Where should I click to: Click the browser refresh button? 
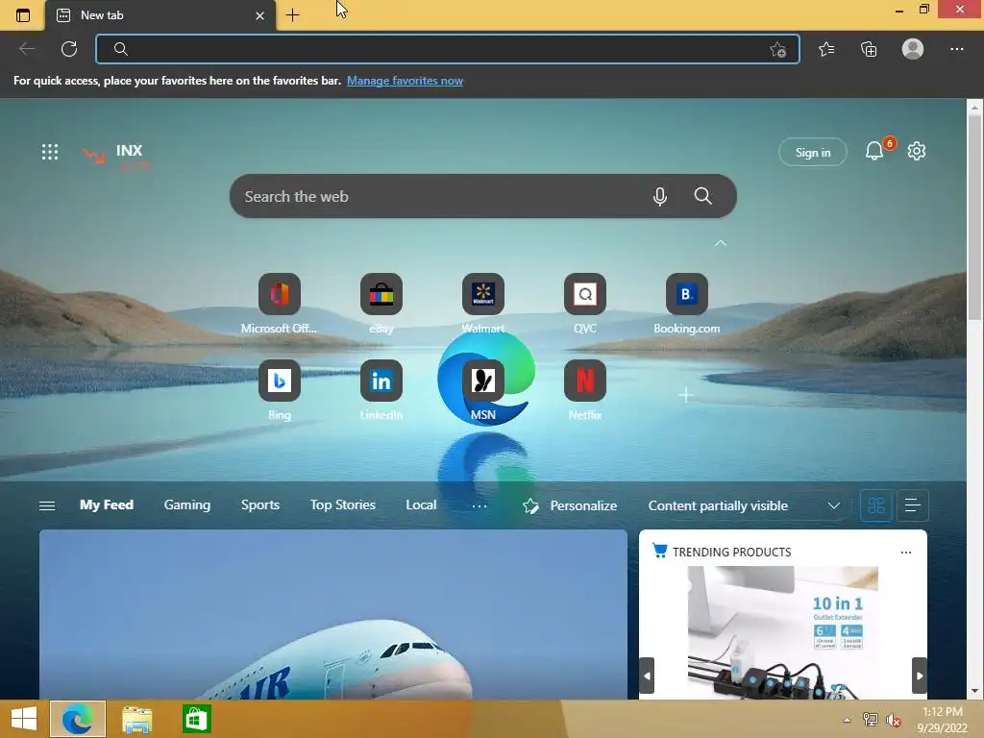click(69, 49)
